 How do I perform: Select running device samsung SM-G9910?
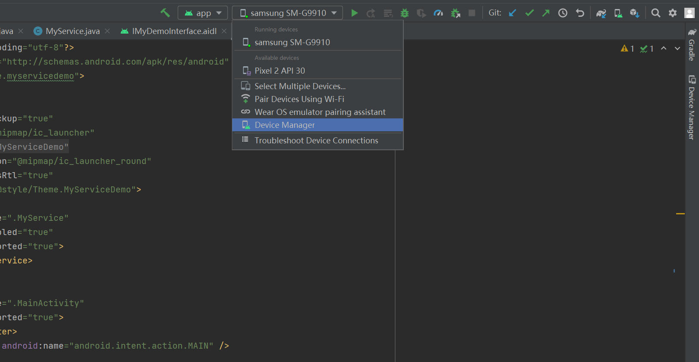[318, 42]
